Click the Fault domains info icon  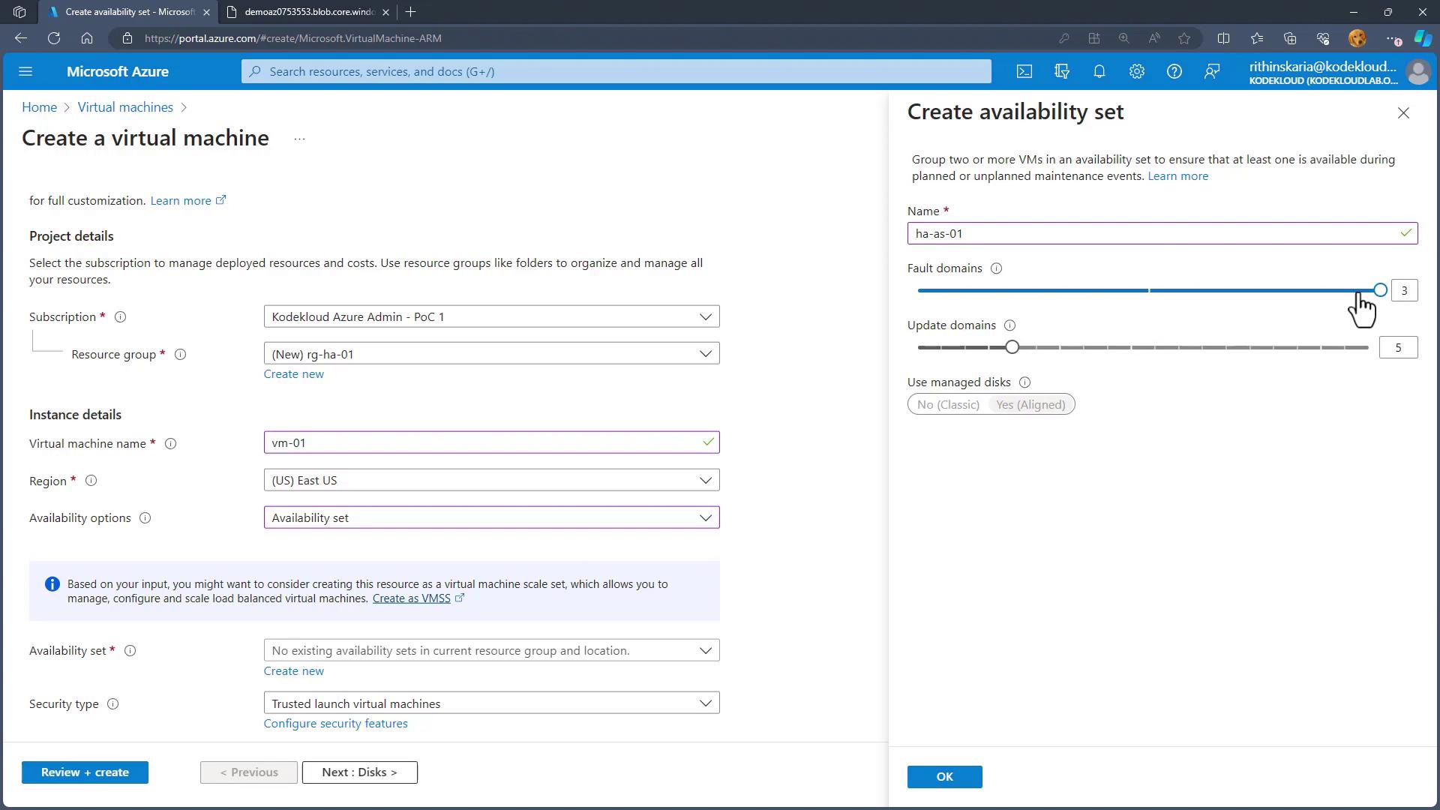[x=996, y=268]
